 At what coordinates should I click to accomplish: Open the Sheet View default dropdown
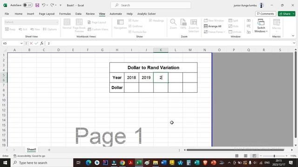tap(31, 22)
